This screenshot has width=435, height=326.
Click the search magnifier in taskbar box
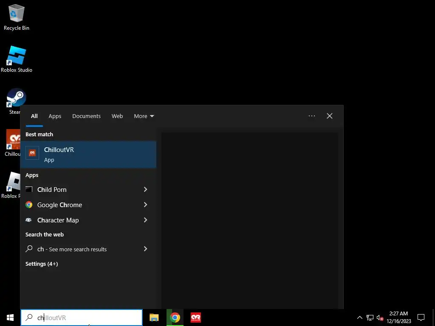(x=29, y=318)
